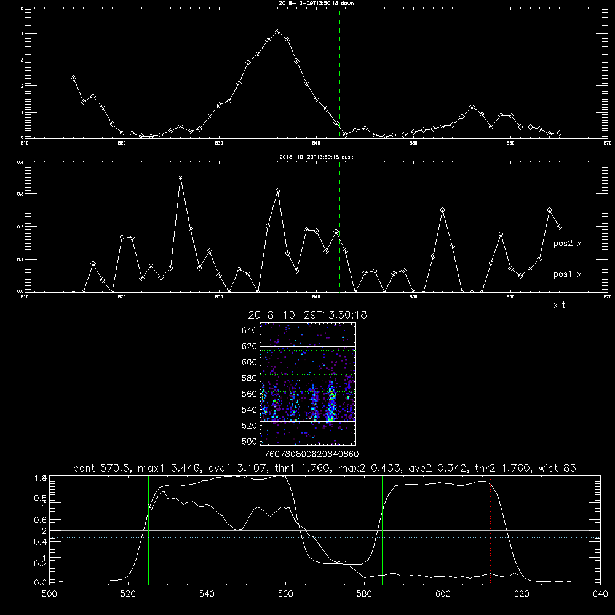Click the dawn plot title '2018-10-29T13:50:18 dawn'

(x=316, y=3)
